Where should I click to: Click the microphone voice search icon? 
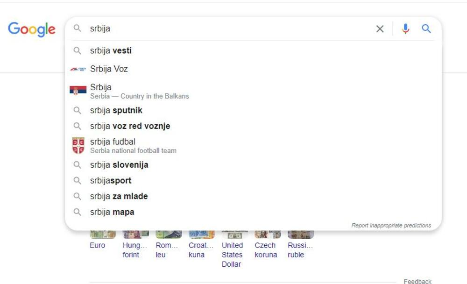(x=405, y=28)
